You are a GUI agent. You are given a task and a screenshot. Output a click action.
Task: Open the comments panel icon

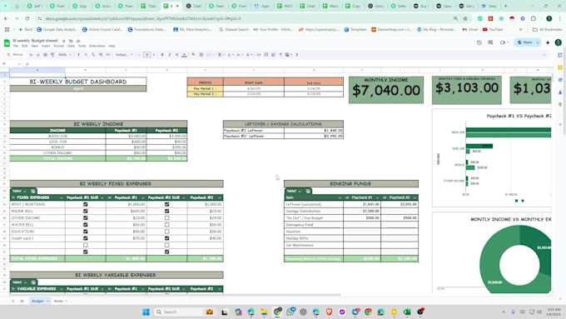[490, 42]
